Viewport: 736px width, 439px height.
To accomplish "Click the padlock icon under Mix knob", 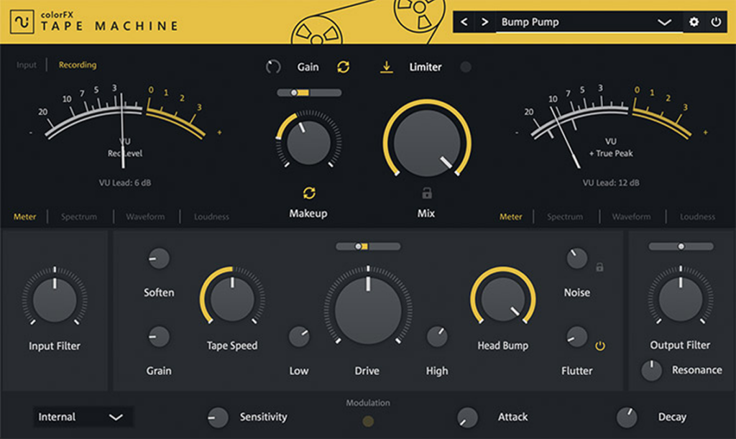I will pos(425,192).
